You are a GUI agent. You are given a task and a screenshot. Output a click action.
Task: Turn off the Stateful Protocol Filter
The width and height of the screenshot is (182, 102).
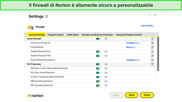tap(98, 56)
